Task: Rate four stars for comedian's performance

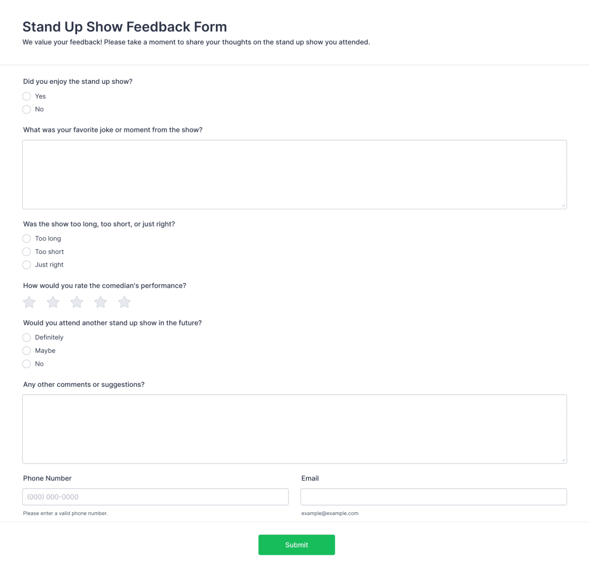Action: click(x=100, y=302)
